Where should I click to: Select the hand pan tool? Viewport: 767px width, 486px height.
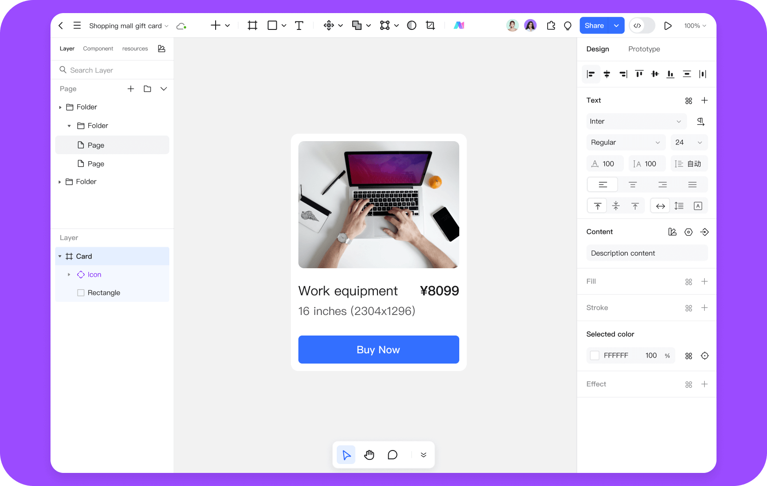[x=369, y=455]
